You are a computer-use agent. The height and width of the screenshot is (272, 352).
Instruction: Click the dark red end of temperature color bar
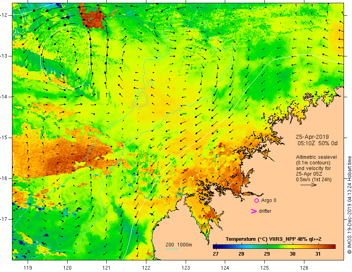(x=333, y=247)
